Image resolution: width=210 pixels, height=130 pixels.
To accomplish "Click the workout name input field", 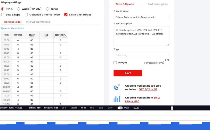I will point(141,17).
